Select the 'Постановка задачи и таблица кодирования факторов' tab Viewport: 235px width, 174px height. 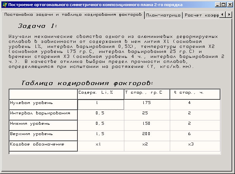[73, 15]
